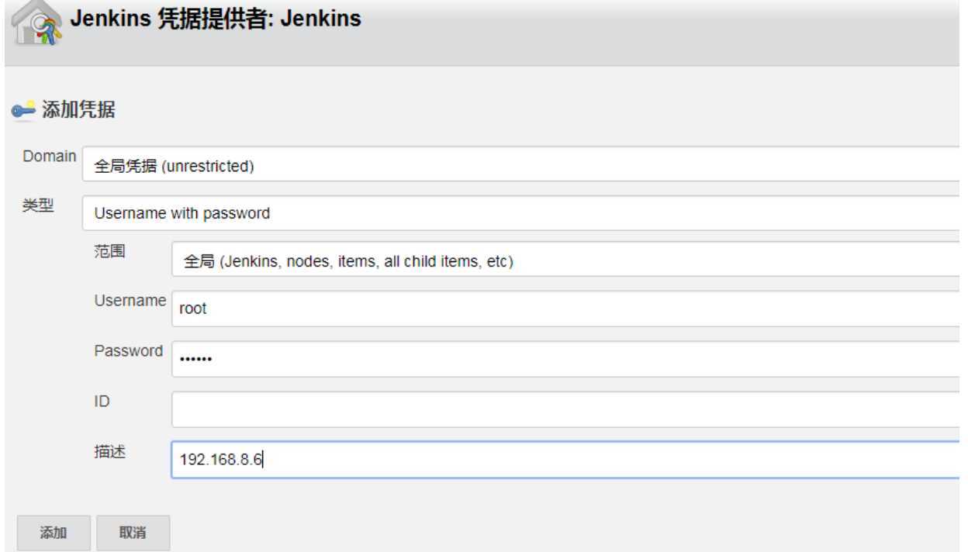The image size is (968, 552).
Task: Click the 类型 label
Action: (x=38, y=205)
